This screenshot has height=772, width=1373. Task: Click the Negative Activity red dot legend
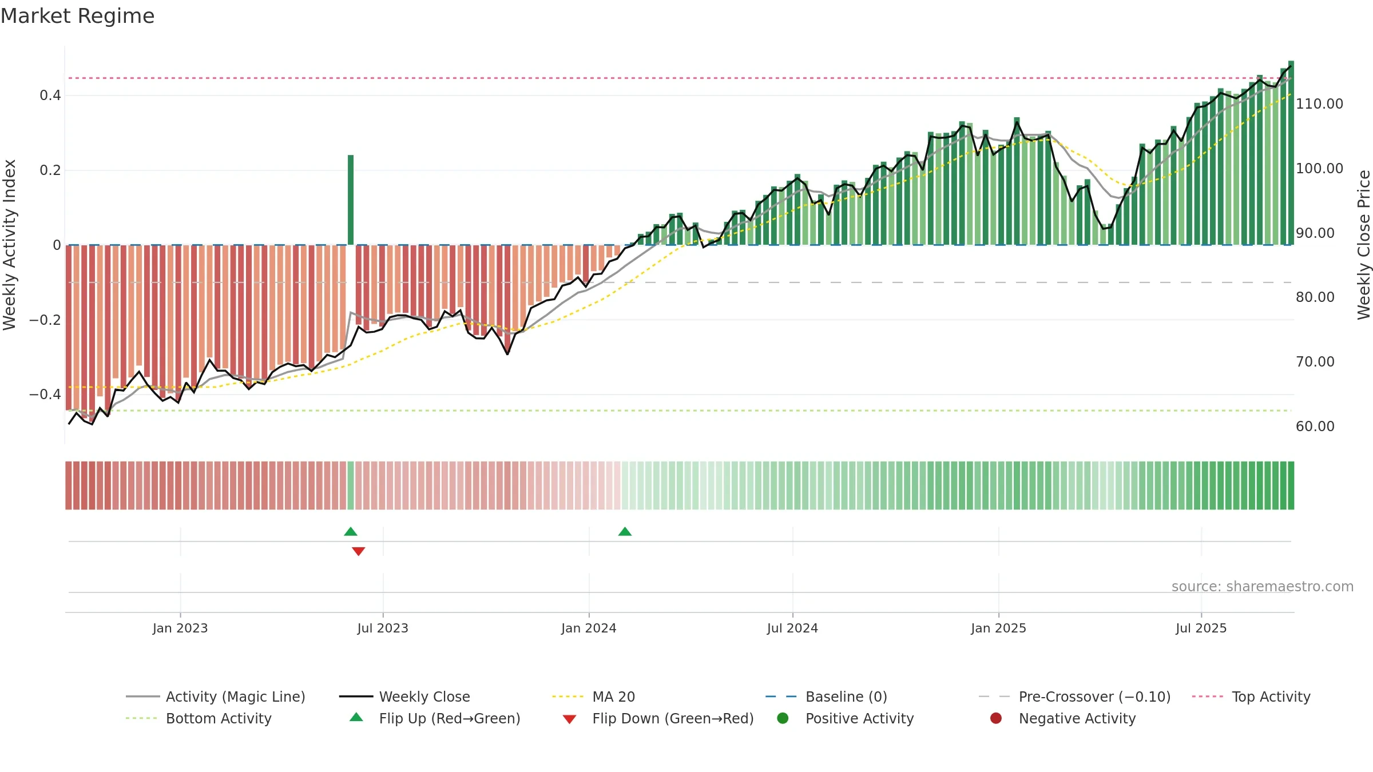point(996,718)
